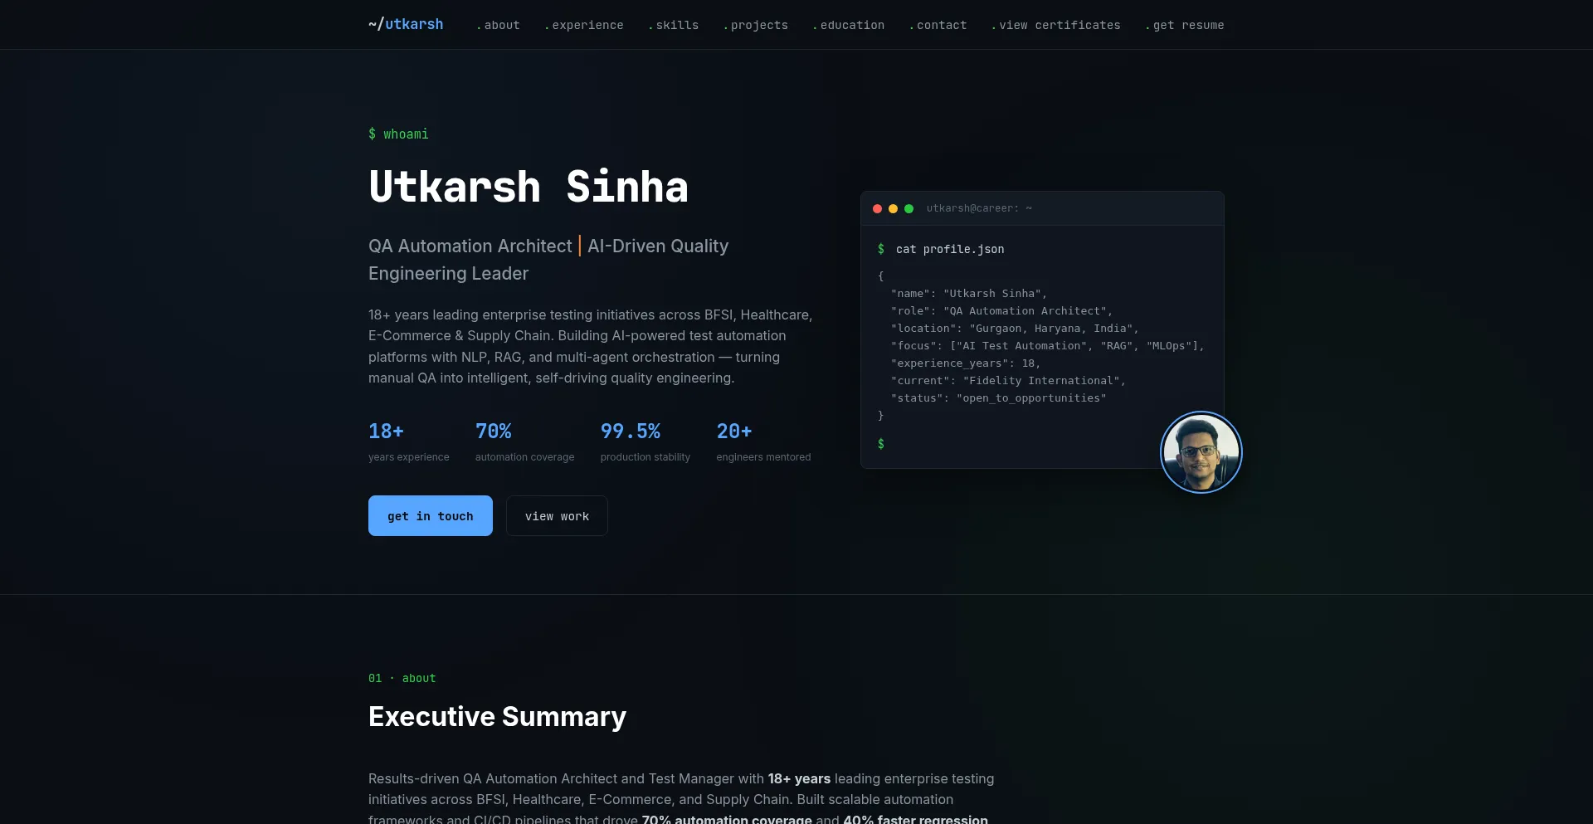Click the '$ whoami' prompt text
The image size is (1593, 824).
click(398, 134)
